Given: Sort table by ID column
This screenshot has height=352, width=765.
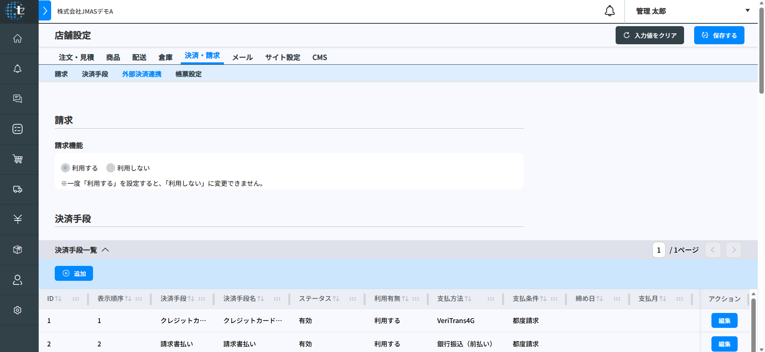Looking at the screenshot, I should [58, 298].
